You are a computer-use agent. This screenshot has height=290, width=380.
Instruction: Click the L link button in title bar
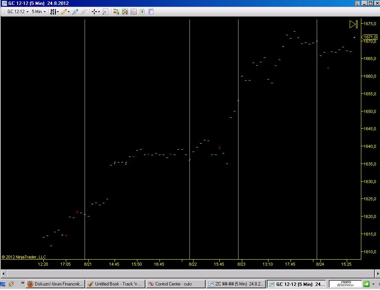[358, 3]
